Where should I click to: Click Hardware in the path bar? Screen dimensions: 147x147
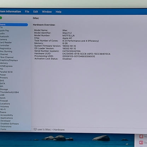pos(59,130)
